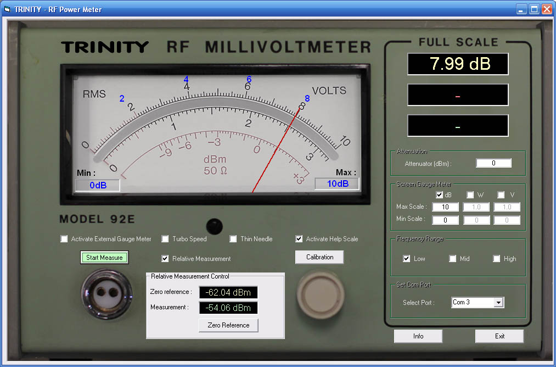Click the 7.99 dB full scale display

coord(458,64)
